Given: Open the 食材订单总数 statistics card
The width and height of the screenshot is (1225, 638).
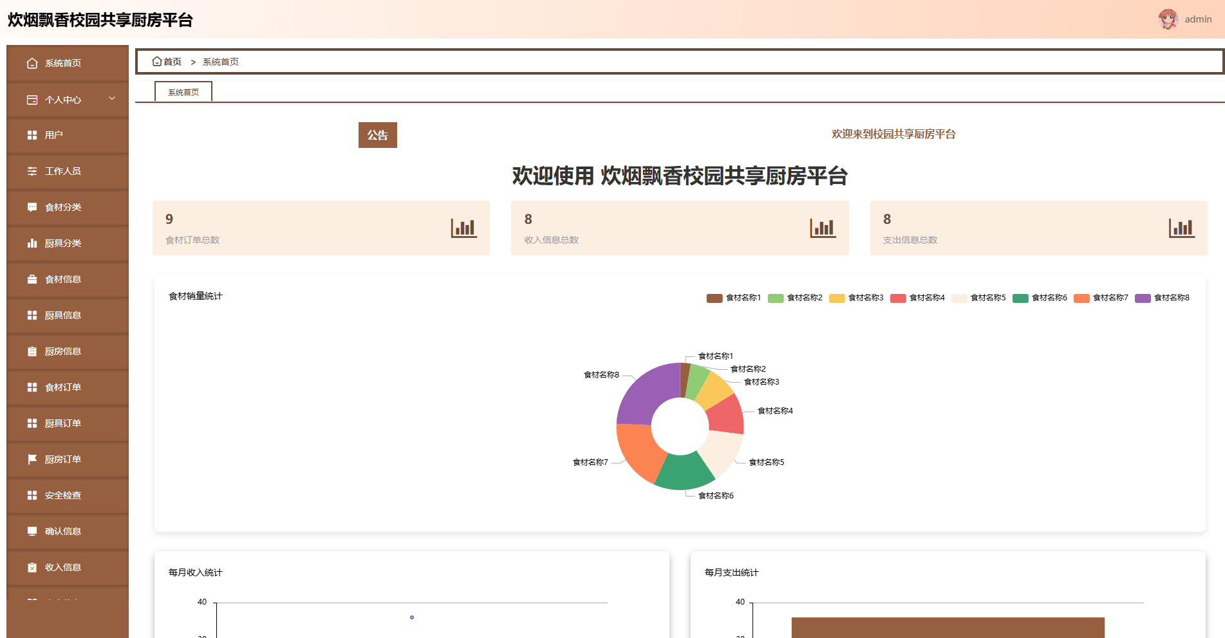Looking at the screenshot, I should [321, 228].
